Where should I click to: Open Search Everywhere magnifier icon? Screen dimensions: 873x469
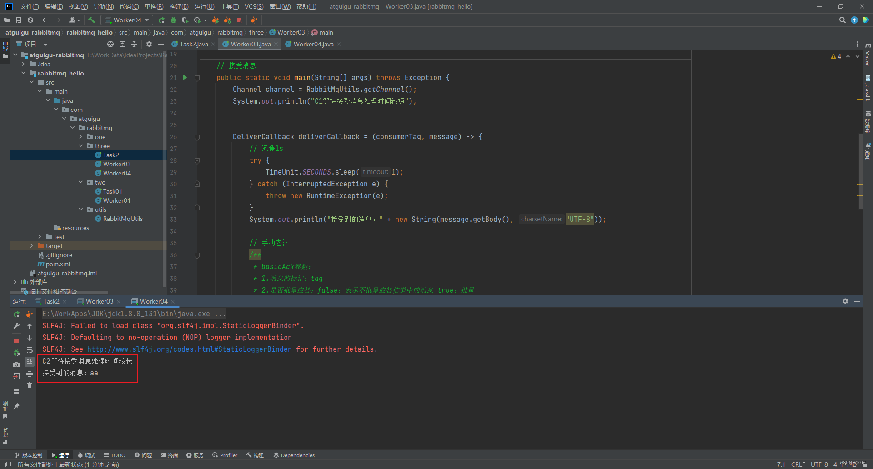coord(842,20)
